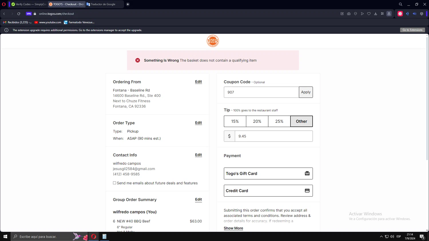
Task: Open the pinboard edit icon in the address bar
Action: [x=342, y=14]
